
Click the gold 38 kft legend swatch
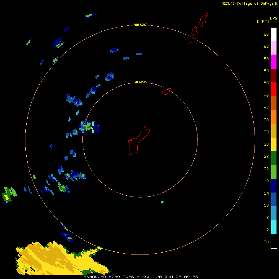click(x=274, y=131)
